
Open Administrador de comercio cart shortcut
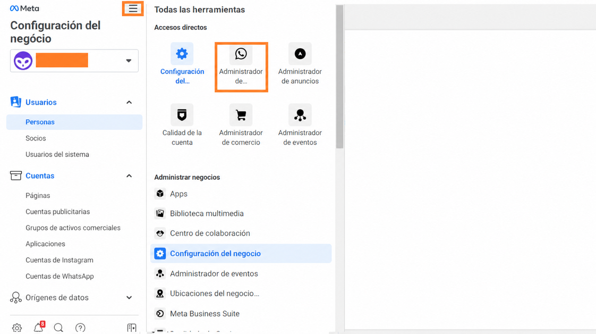point(241,115)
